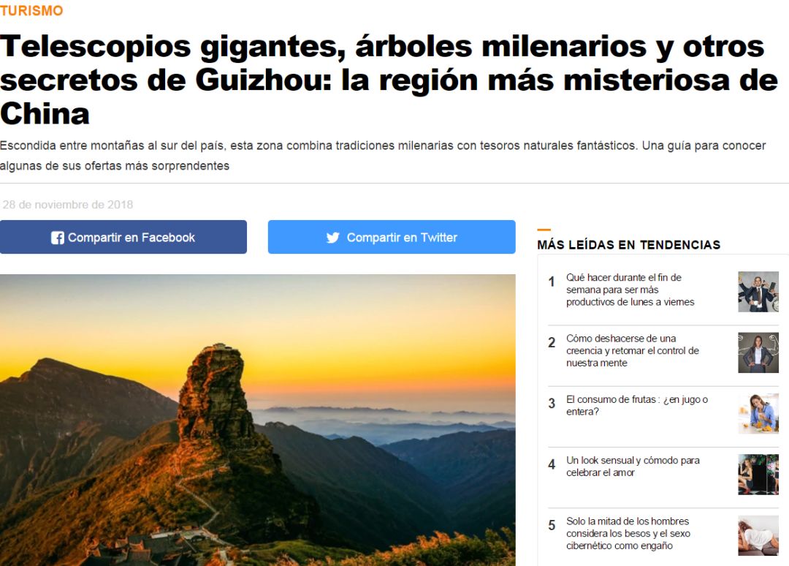Read 'Solo la mitad de los hombres' article
This screenshot has width=789, height=566.
click(628, 533)
